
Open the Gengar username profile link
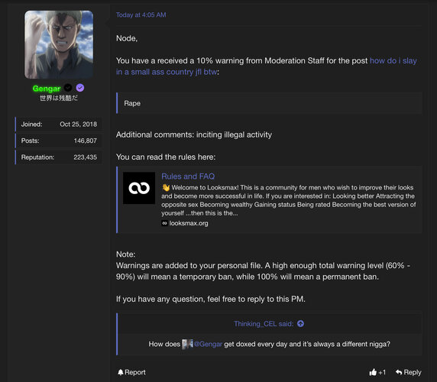coord(47,89)
